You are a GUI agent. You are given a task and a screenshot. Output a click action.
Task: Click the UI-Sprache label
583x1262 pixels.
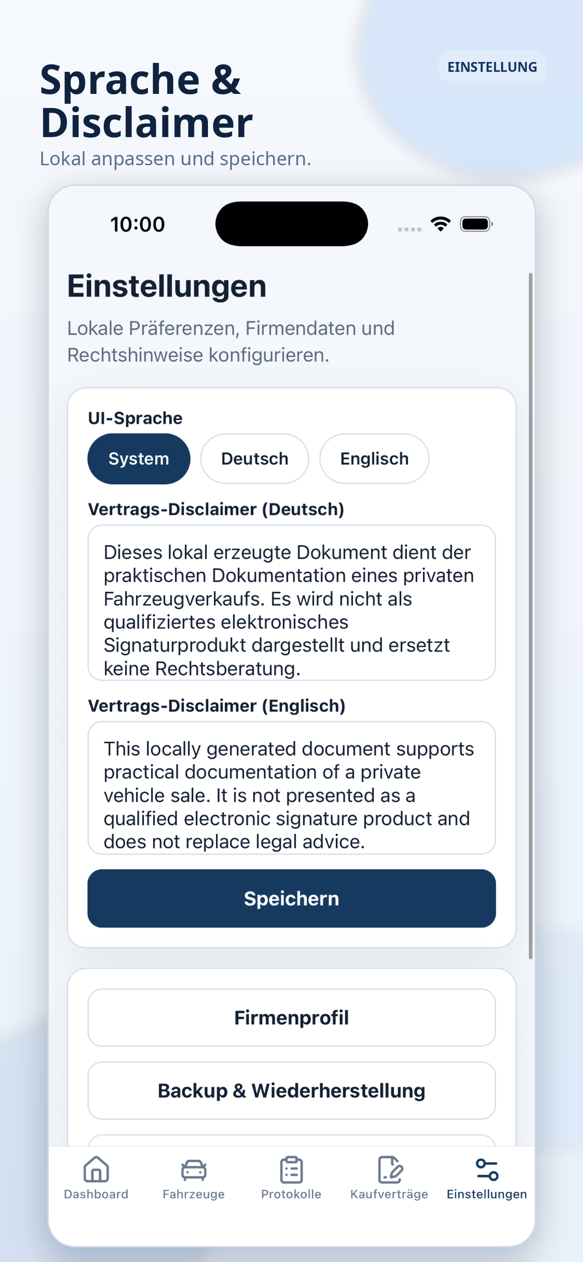[x=135, y=418]
